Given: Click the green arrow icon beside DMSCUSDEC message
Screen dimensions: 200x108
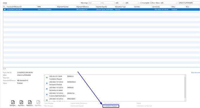Looking at the screenshot, I should (x=47, y=100).
